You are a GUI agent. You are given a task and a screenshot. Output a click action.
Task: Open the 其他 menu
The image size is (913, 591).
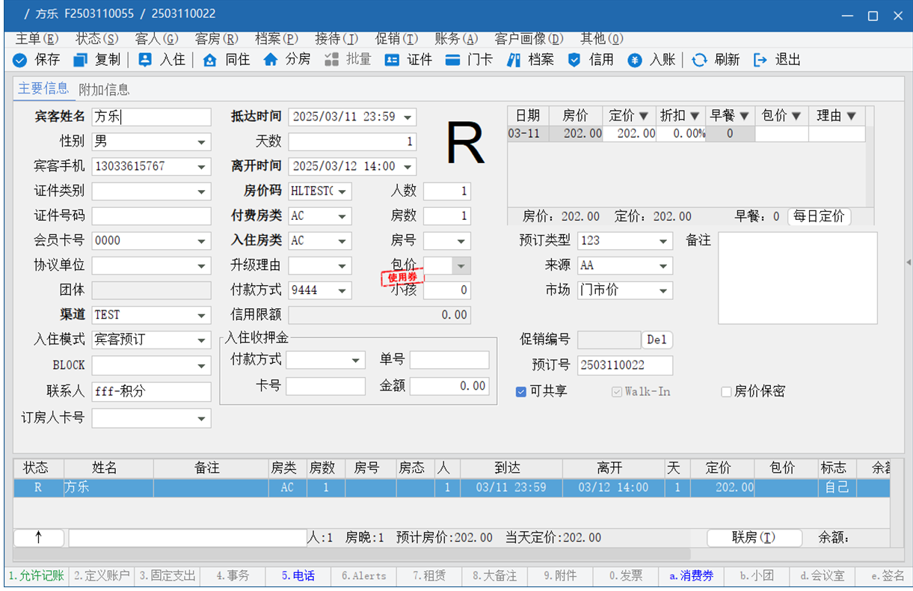point(602,39)
